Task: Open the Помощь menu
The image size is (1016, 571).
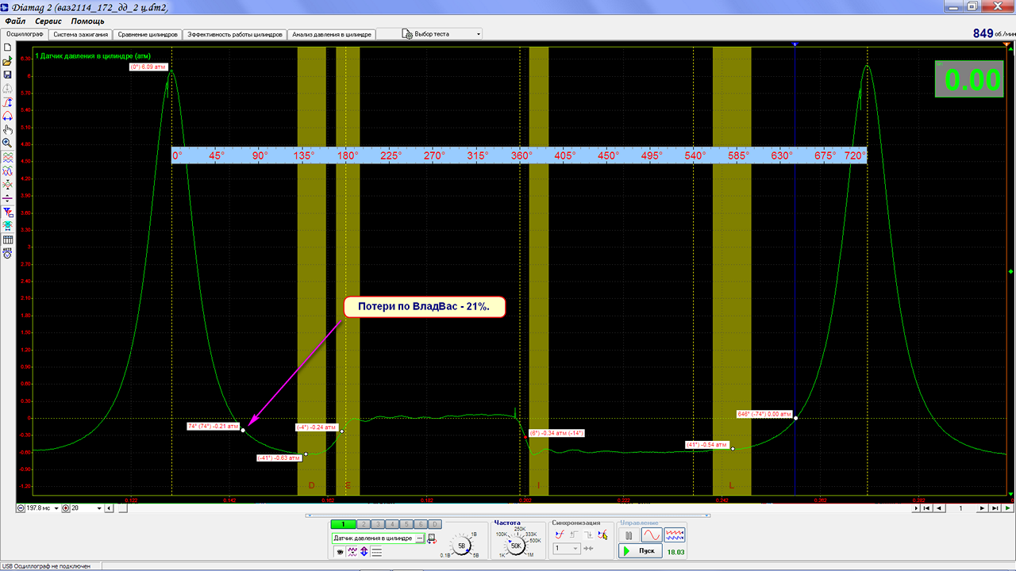Action: [x=87, y=21]
